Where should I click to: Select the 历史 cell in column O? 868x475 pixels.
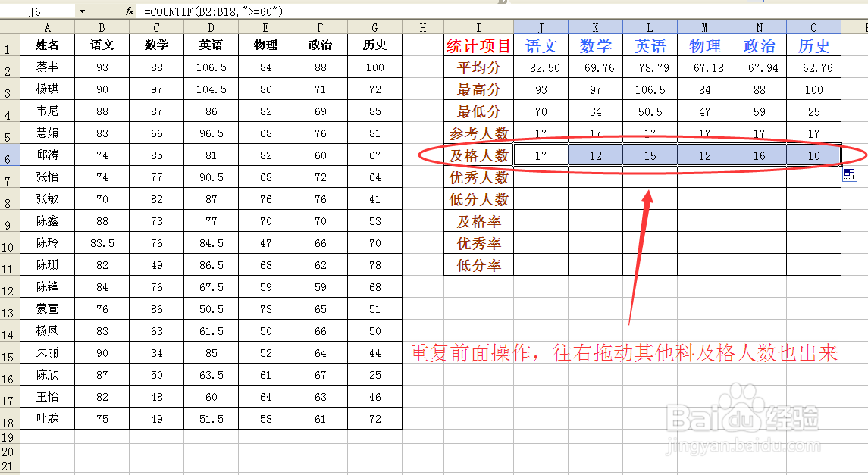(813, 46)
